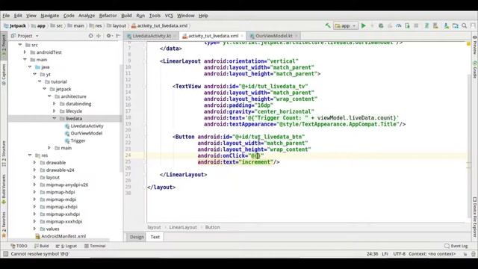The image size is (478, 269).
Task: Expand the drawable folder
Action: pyautogui.click(x=35, y=163)
